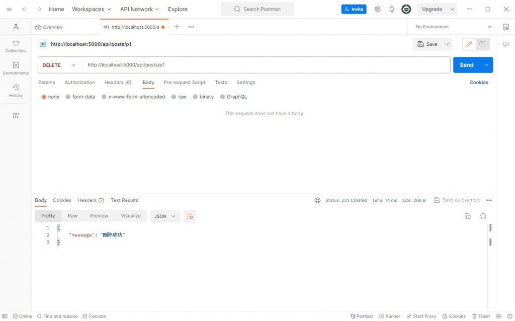Switch to the Raw response view
Image resolution: width=515 pixels, height=321 pixels.
tap(72, 216)
